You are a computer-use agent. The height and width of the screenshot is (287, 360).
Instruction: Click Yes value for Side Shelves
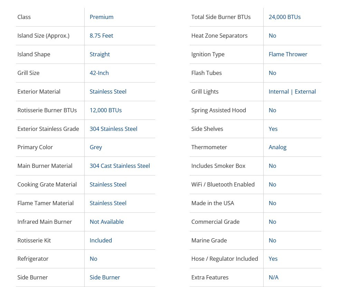(x=273, y=129)
